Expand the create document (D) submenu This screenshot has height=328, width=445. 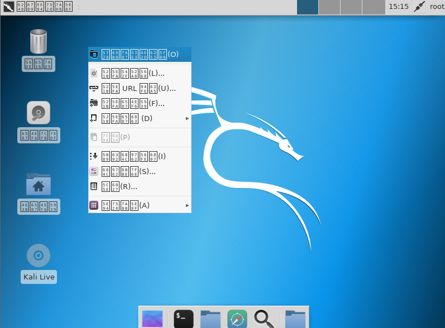(x=140, y=118)
